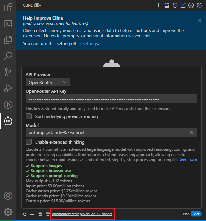The height and width of the screenshot is (221, 206).
Task: Open the Git graph clock icon
Action: pos(8,105)
